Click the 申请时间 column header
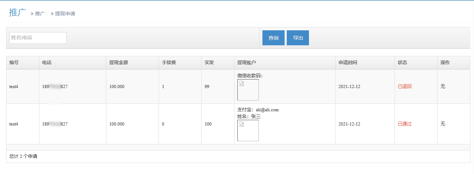The height and width of the screenshot is (174, 474). [x=348, y=62]
